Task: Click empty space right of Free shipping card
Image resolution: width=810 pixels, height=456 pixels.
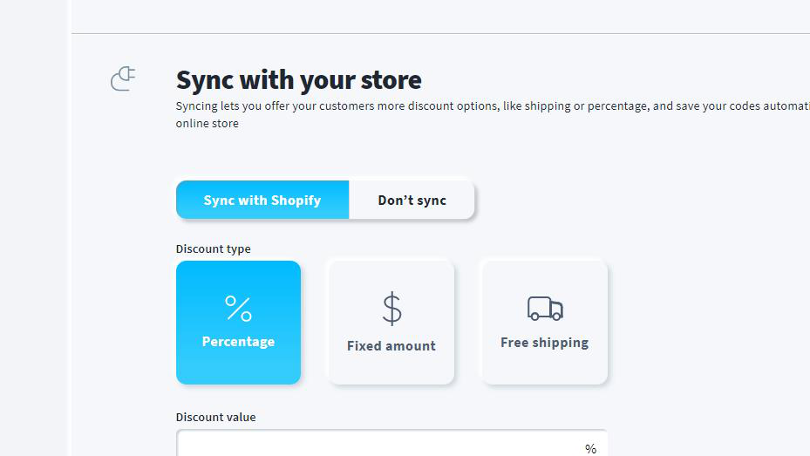Action: [x=708, y=323]
